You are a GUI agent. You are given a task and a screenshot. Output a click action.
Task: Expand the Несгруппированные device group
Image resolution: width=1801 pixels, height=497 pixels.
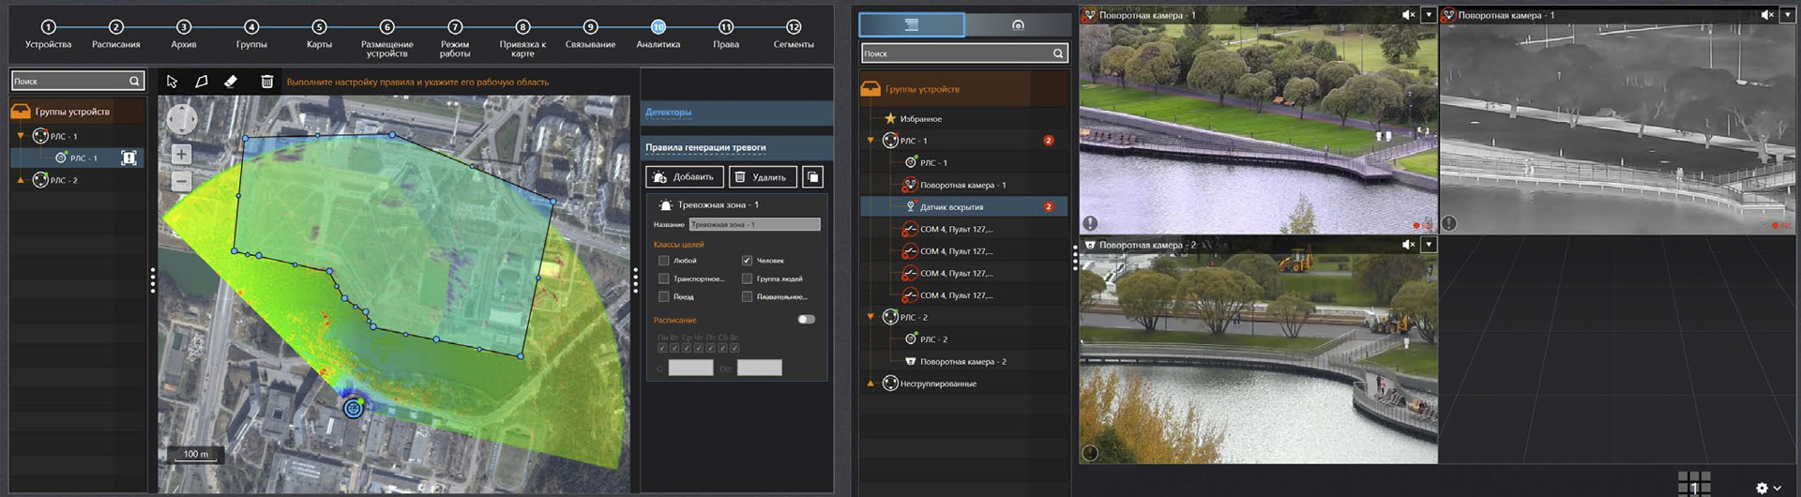pos(870,384)
